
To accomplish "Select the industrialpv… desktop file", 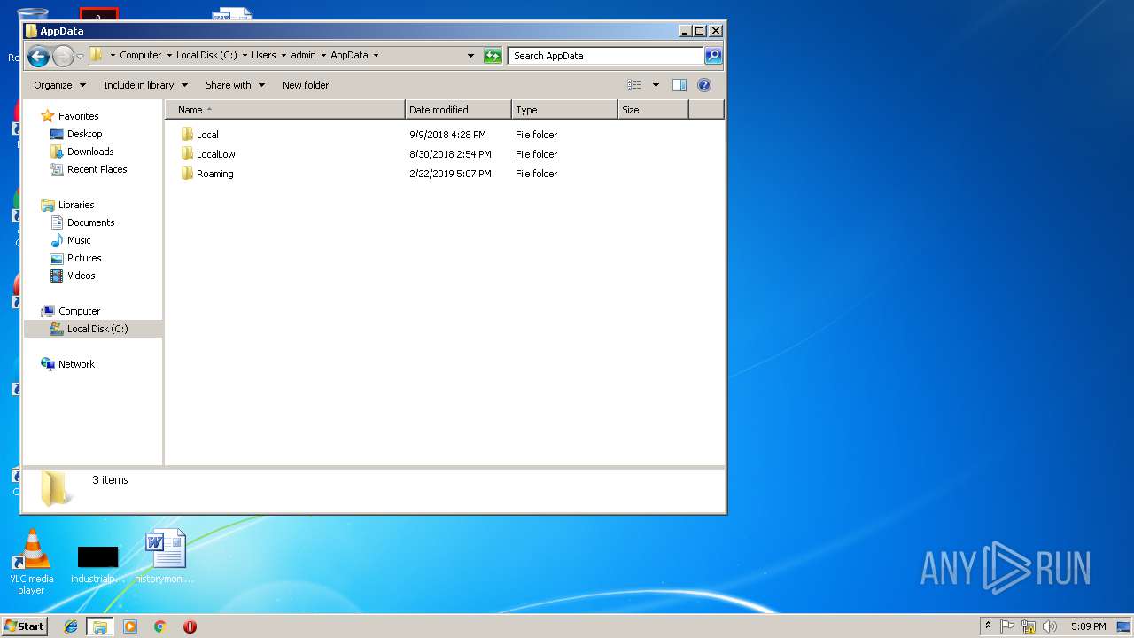I will (x=97, y=564).
